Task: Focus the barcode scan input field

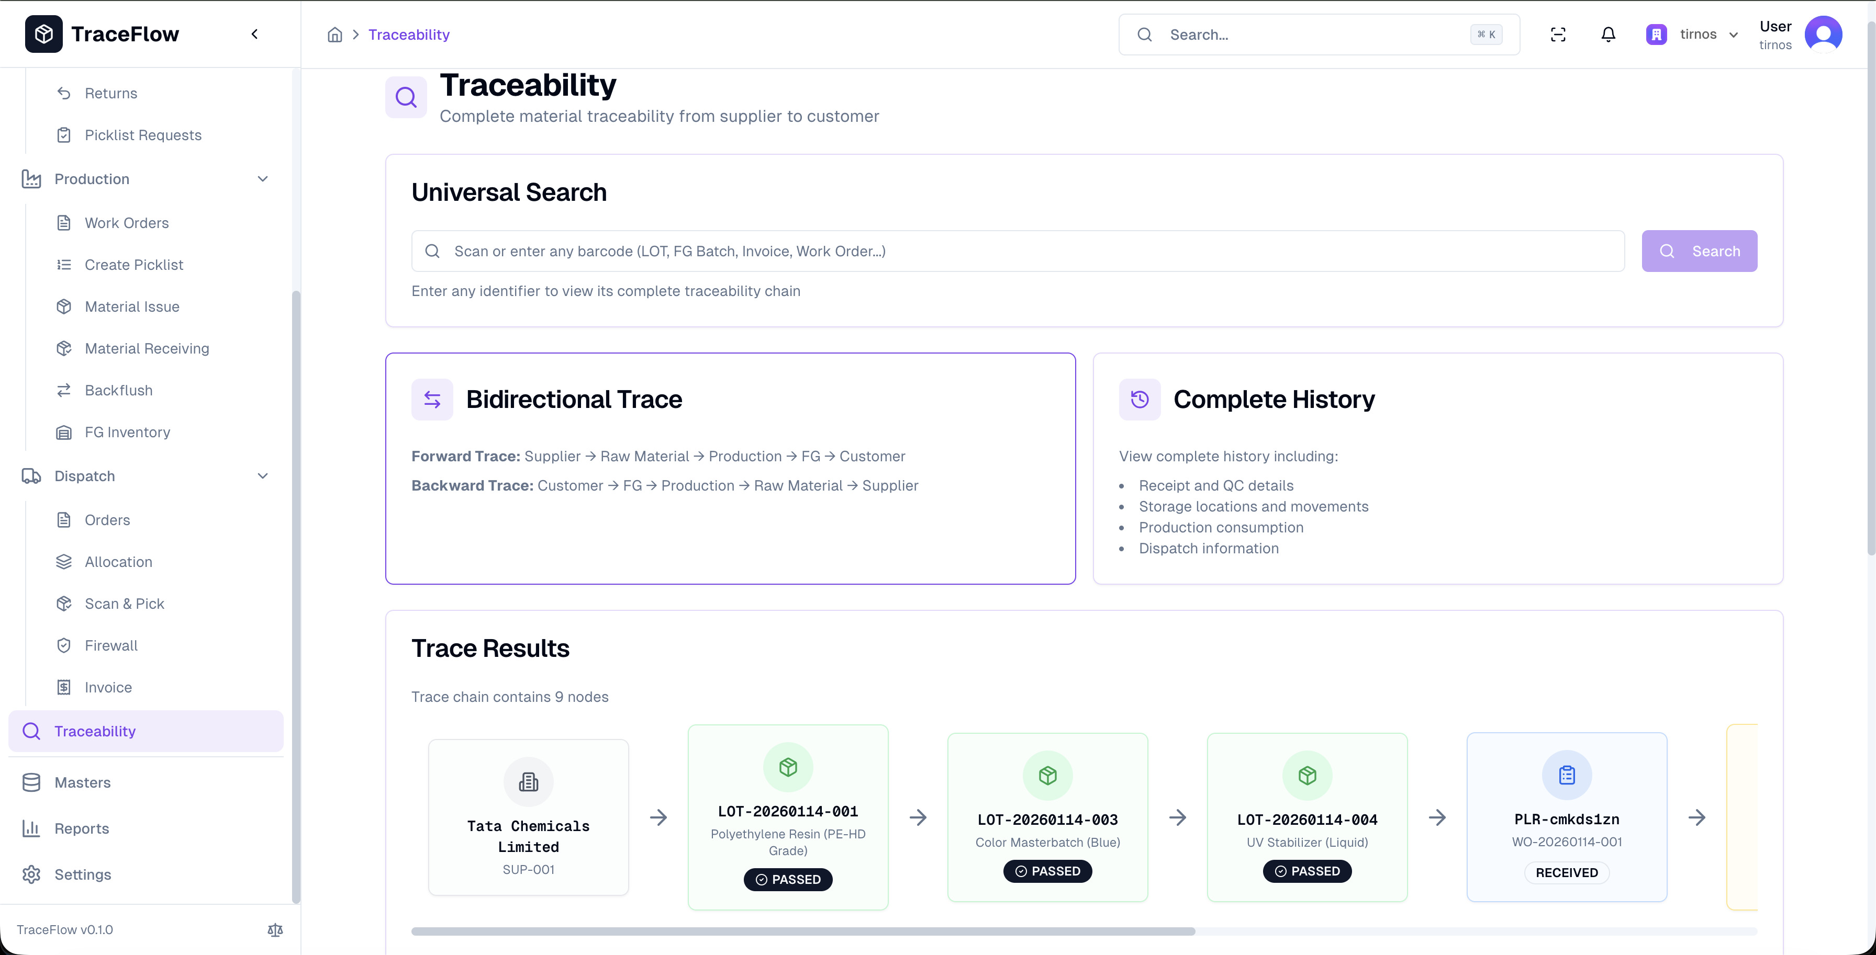Action: 1018,251
